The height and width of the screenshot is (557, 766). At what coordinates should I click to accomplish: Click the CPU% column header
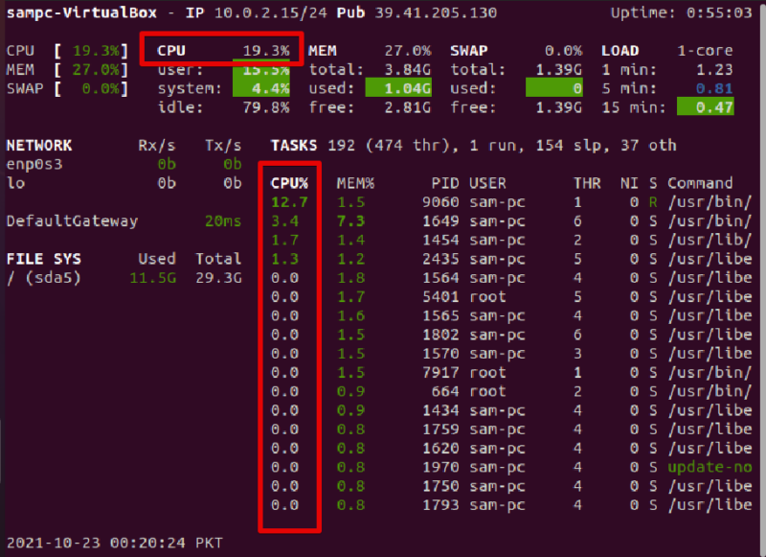point(291,183)
